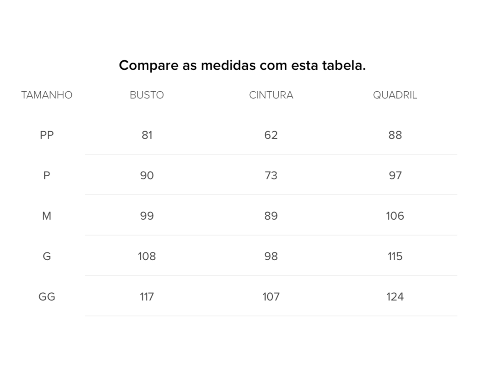Pick the G size row label

pyautogui.click(x=47, y=257)
